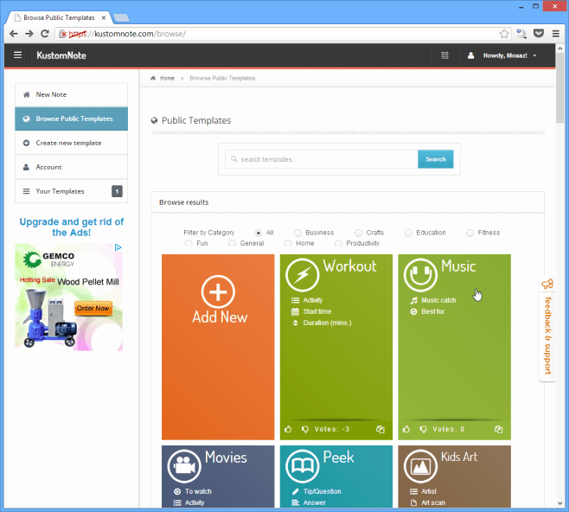The image size is (569, 512).
Task: Open the grid apps icon in header
Action: [444, 55]
